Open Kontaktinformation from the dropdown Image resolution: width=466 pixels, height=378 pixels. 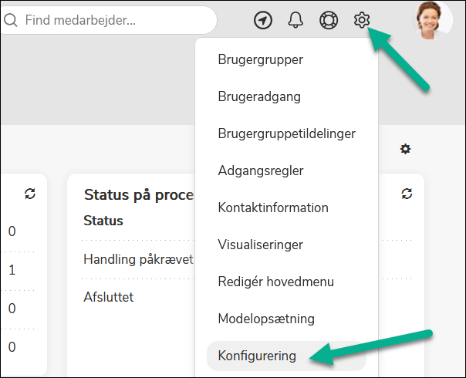coord(272,208)
